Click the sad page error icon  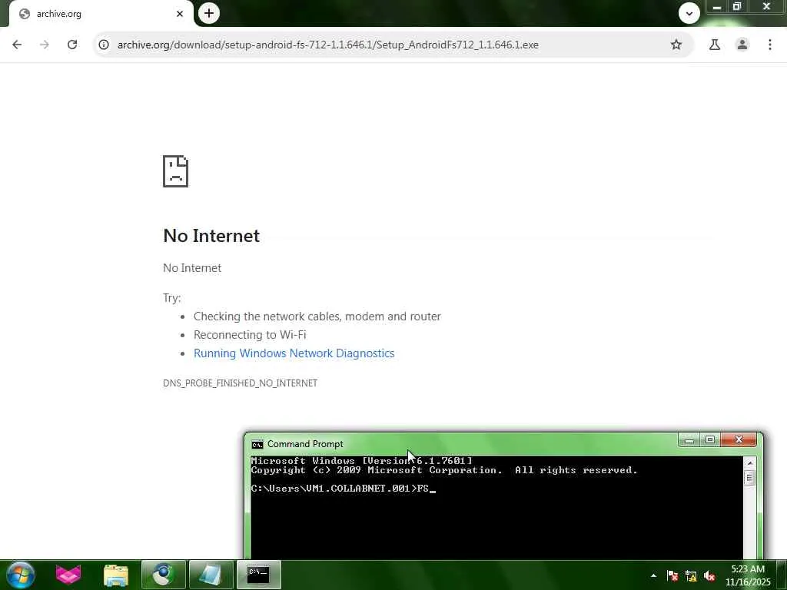[176, 171]
